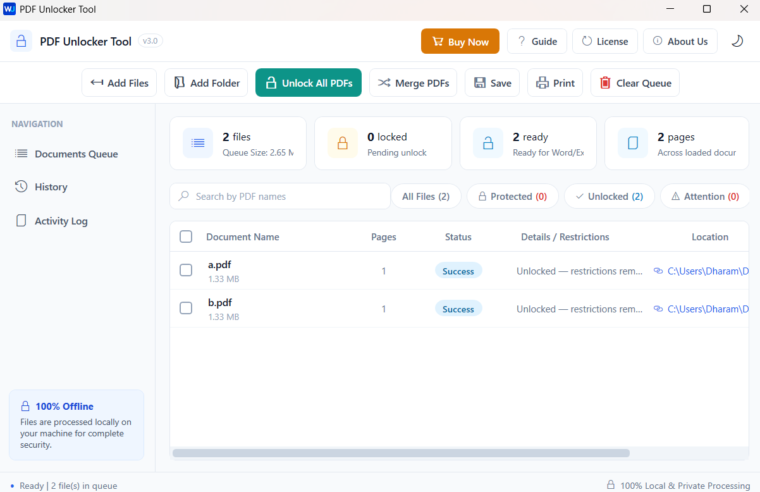Select the All Files (2) filter
The image size is (760, 492).
point(426,196)
